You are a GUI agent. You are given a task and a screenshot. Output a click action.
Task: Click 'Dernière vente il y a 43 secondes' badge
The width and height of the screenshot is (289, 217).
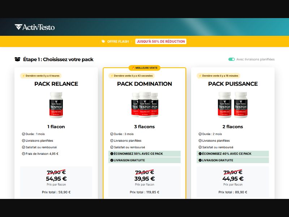tap(131, 76)
